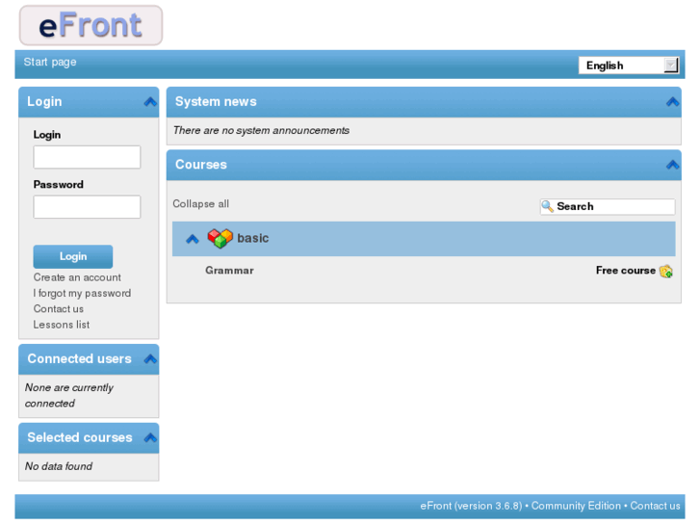
Task: Collapse the Selected courses panel
Action: tap(150, 437)
